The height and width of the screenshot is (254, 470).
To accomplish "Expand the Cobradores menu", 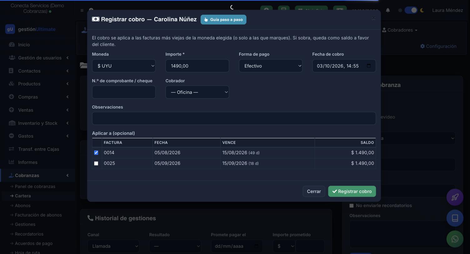I will coord(400,30).
